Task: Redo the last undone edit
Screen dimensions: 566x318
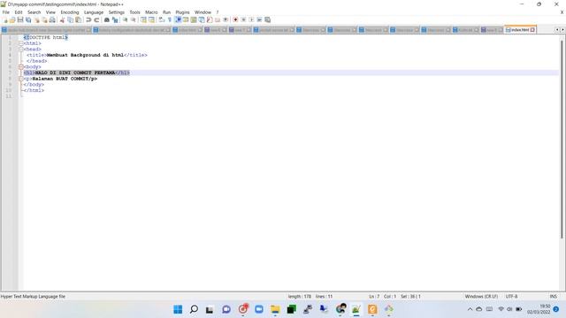Action: [x=96, y=19]
